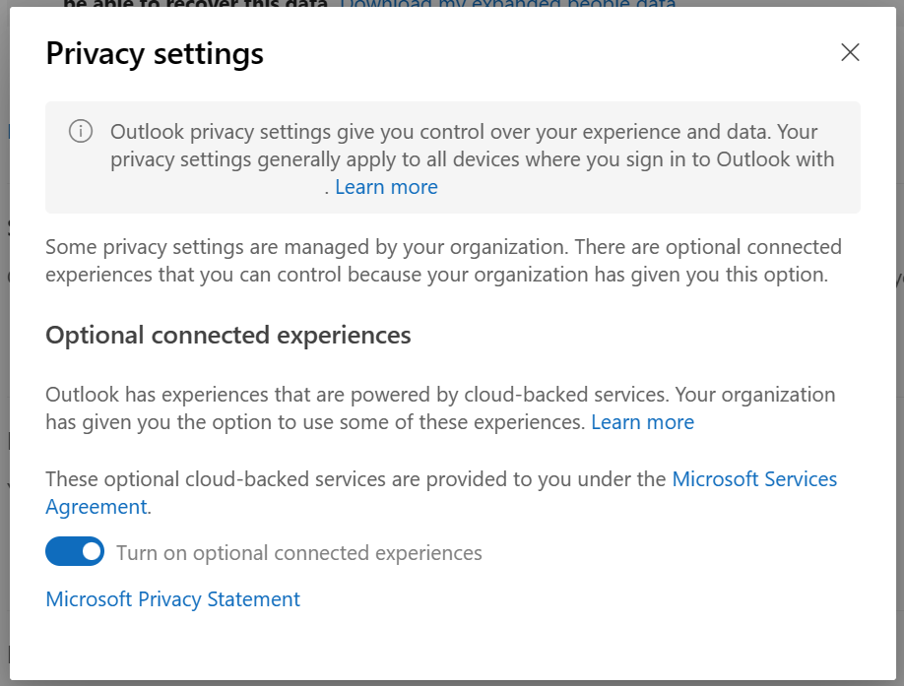Click the white knob of the toggle

point(92,552)
